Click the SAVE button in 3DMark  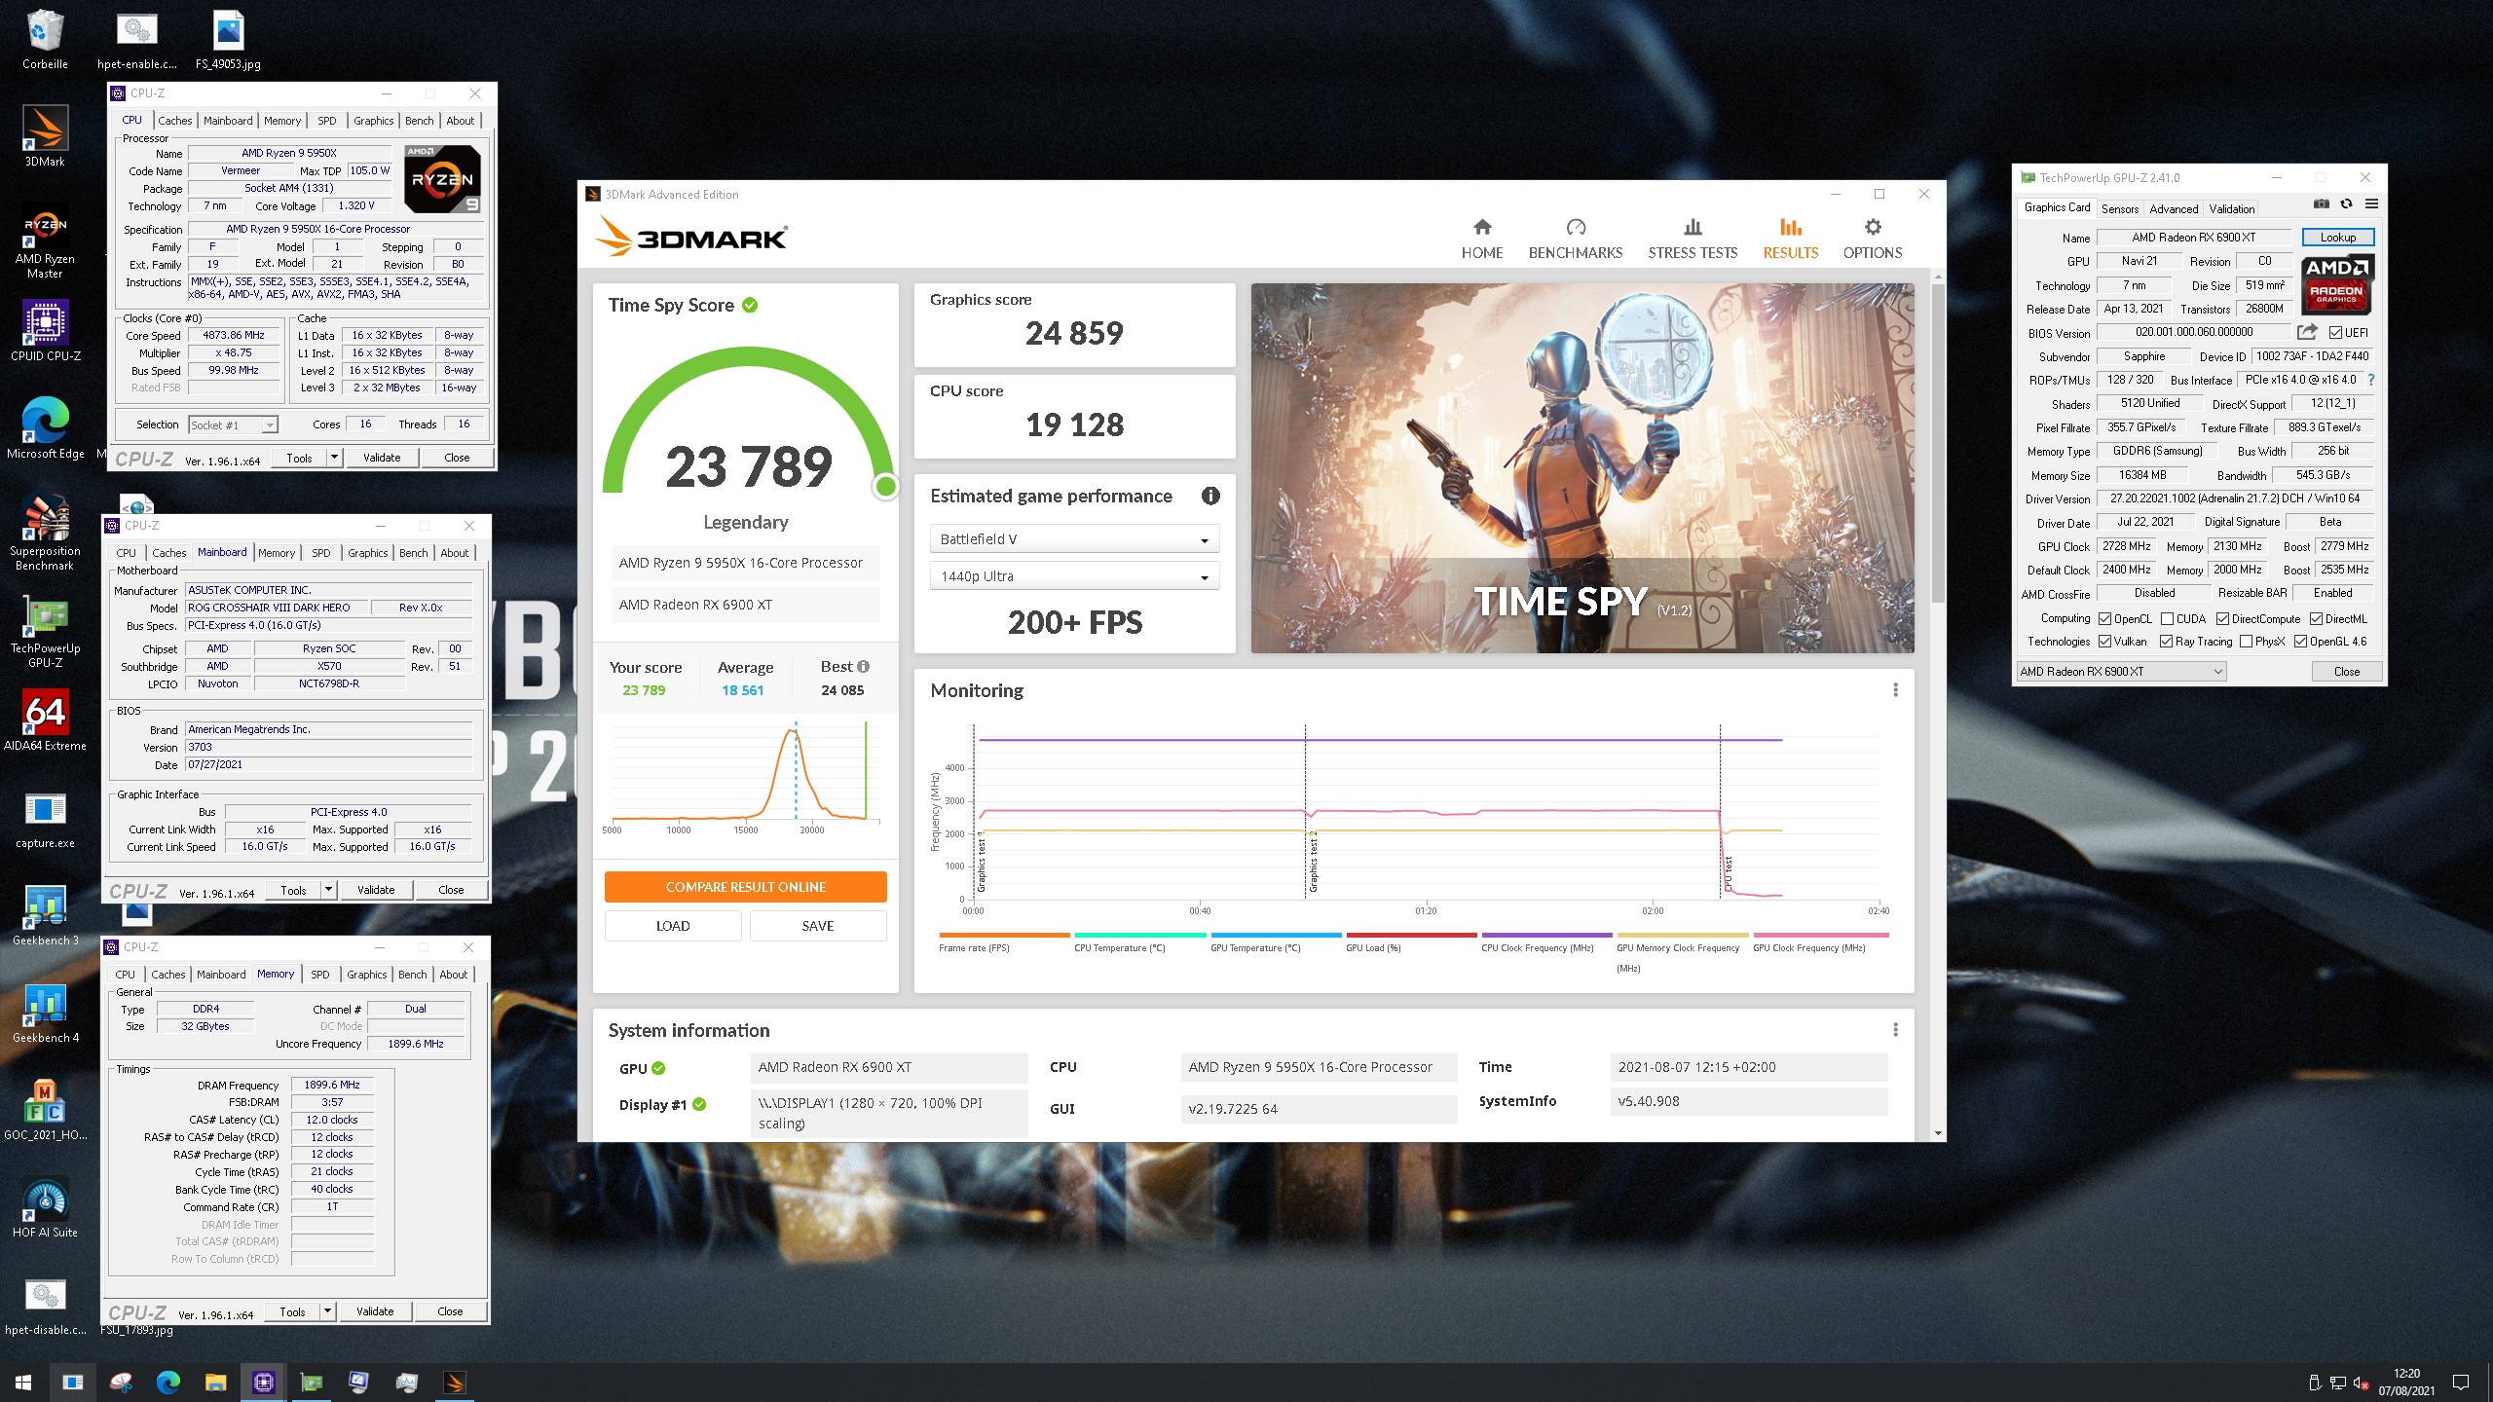pos(818,926)
